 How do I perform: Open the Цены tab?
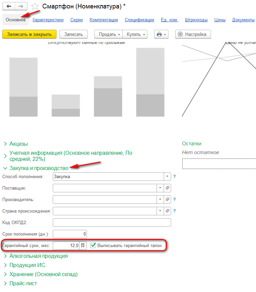(220, 20)
